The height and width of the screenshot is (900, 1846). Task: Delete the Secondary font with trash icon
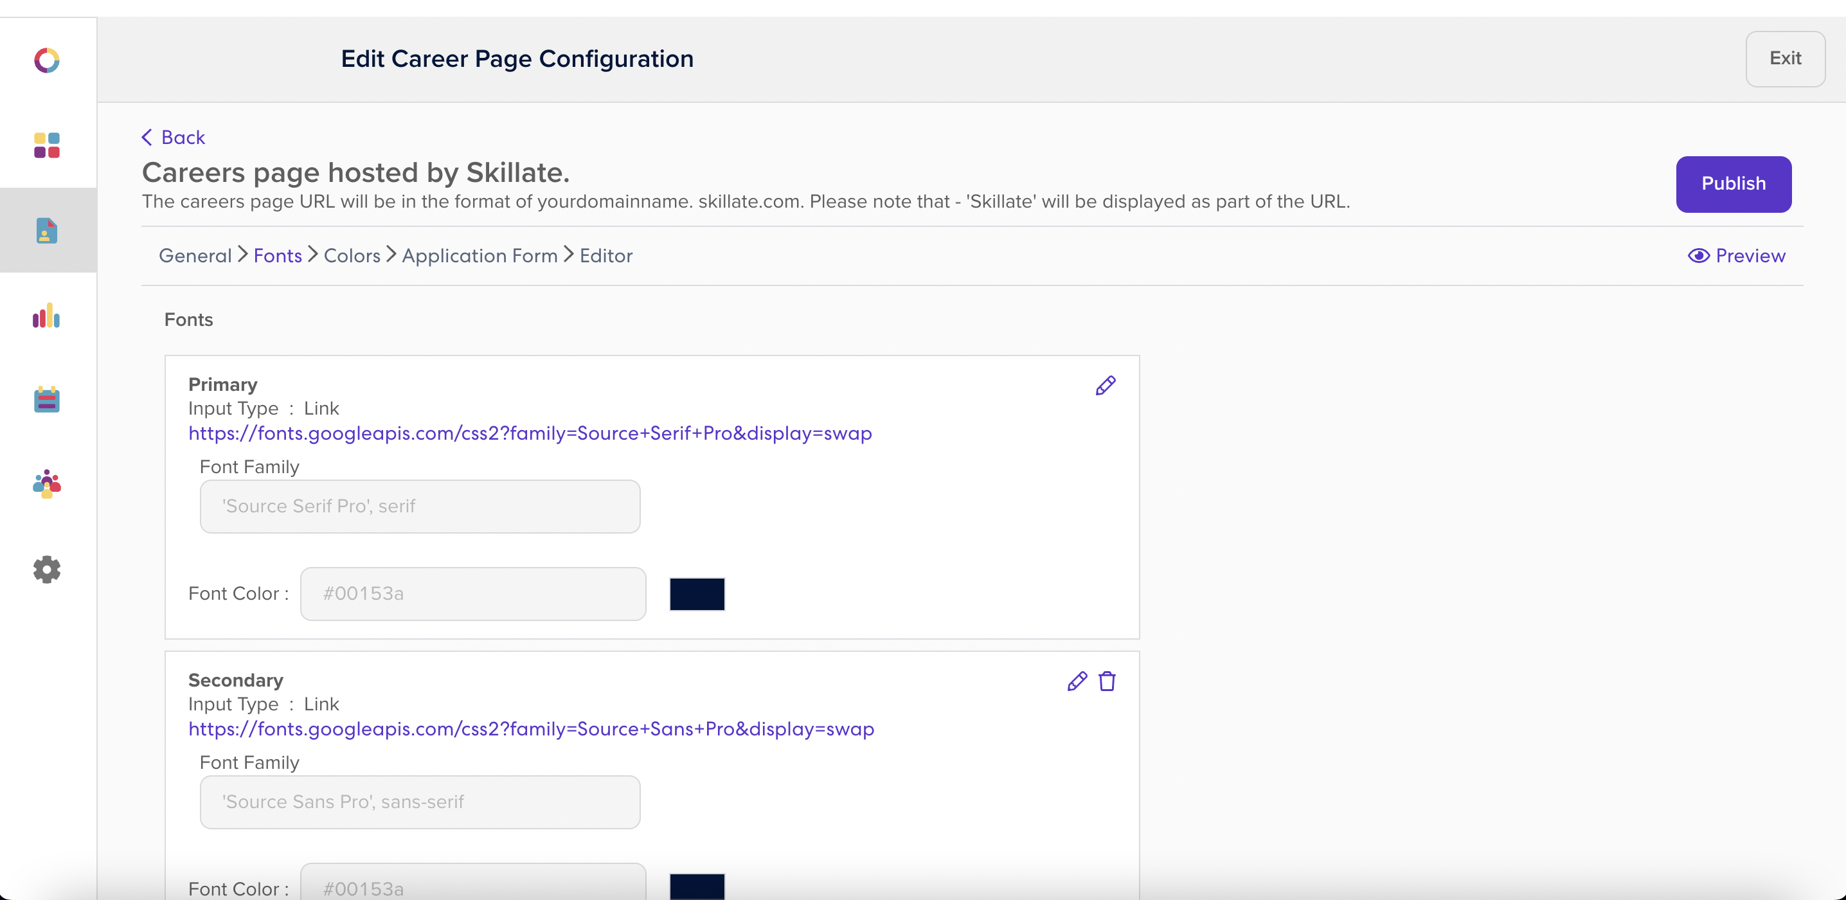pos(1107,681)
